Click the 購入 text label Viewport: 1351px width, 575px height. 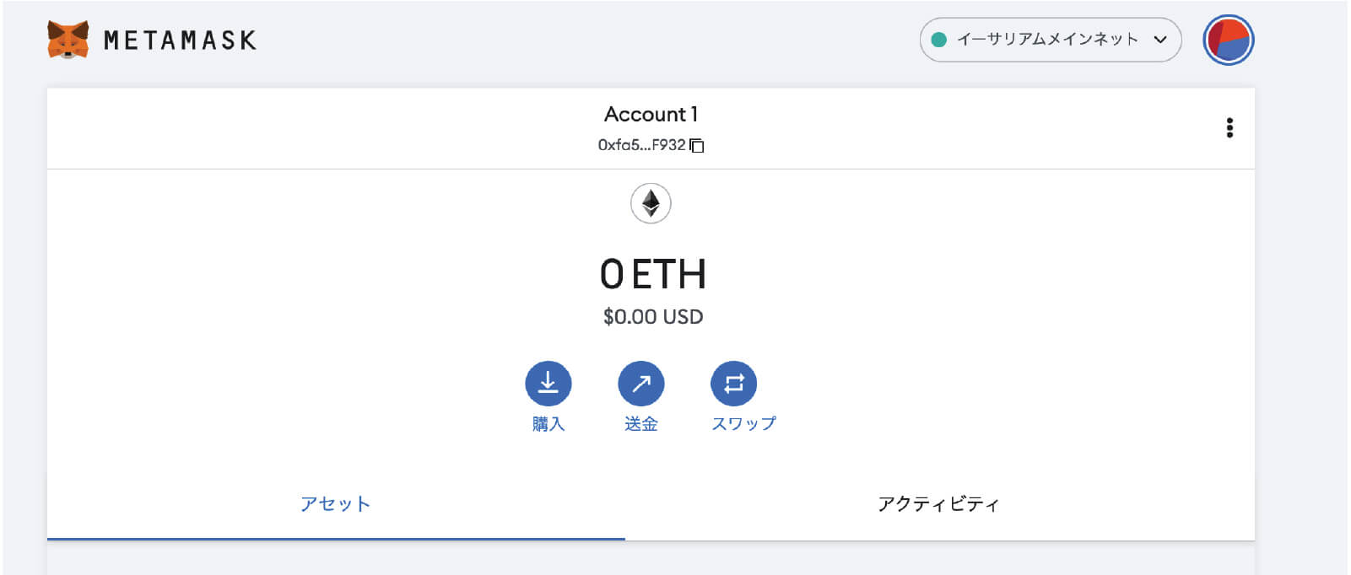tap(548, 423)
